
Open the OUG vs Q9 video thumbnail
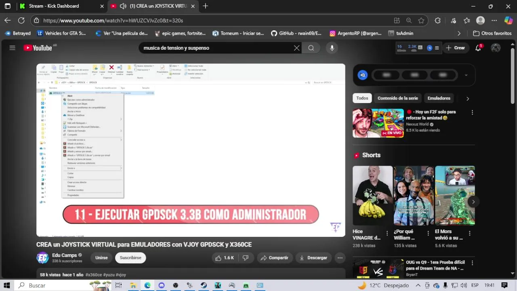tap(378, 269)
